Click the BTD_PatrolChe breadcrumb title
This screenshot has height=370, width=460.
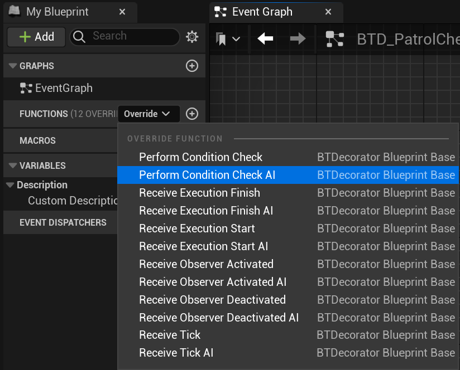[409, 39]
